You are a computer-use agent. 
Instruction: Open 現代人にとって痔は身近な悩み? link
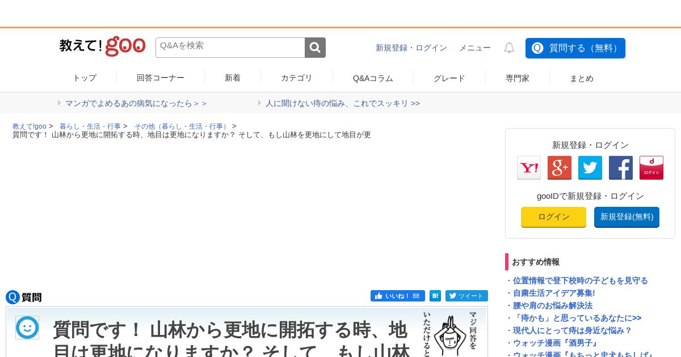(572, 330)
